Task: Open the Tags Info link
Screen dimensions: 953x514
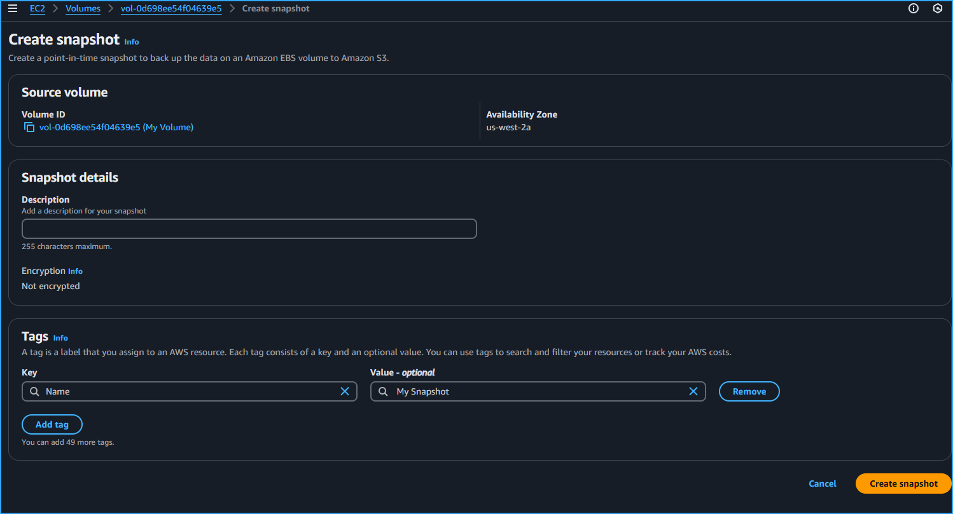Action: 60,337
